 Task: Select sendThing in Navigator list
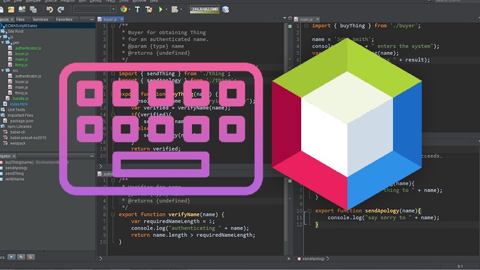tap(14, 173)
